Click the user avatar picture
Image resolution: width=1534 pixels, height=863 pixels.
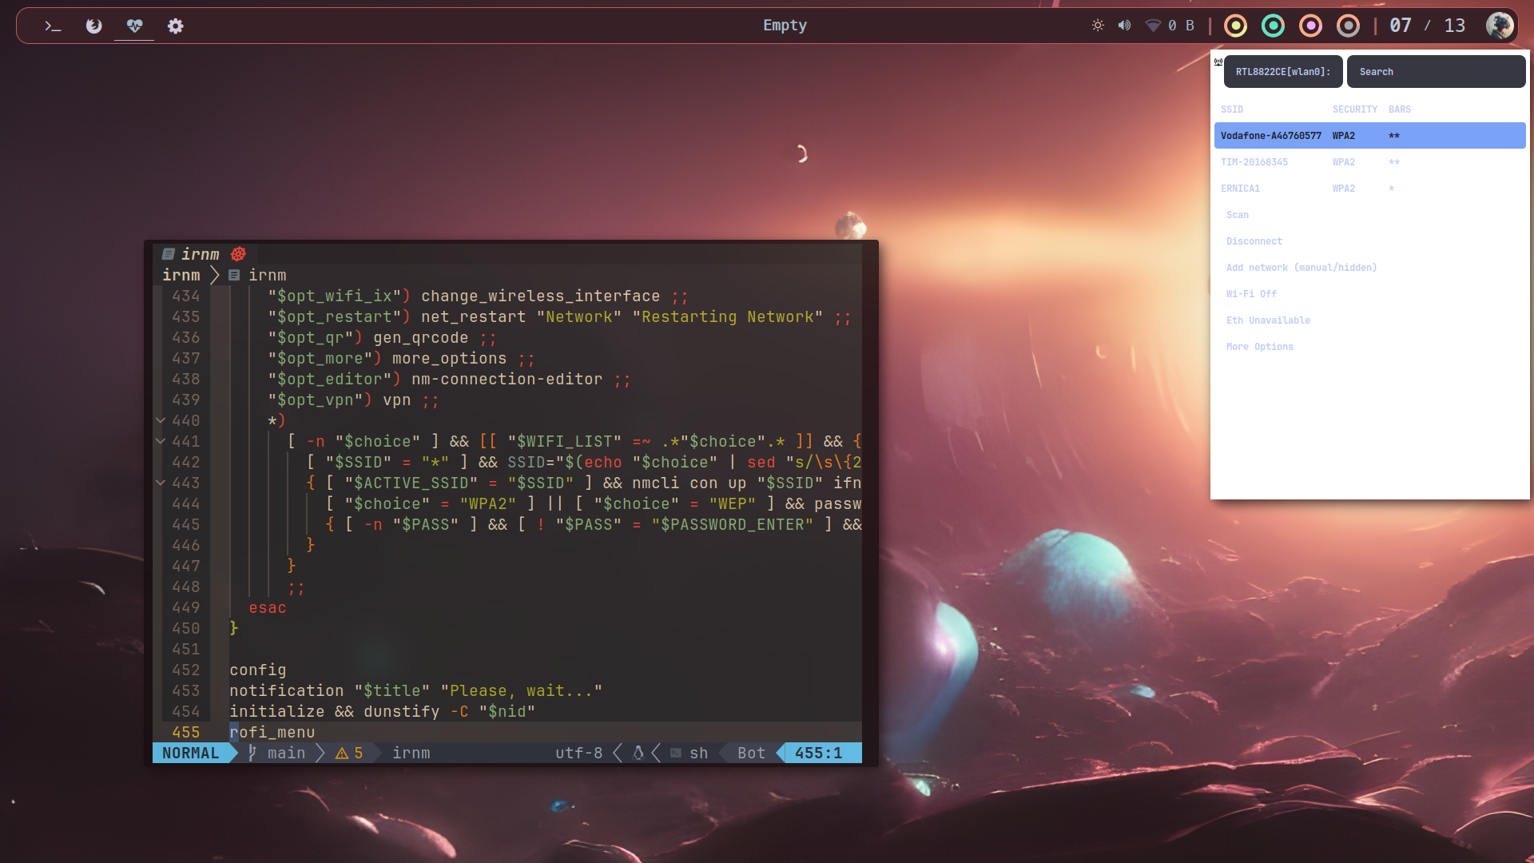tap(1500, 26)
